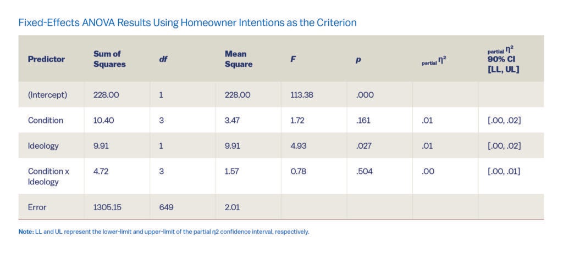This screenshot has height=259, width=563.
Task: Select the Ideology row label
Action: point(43,146)
